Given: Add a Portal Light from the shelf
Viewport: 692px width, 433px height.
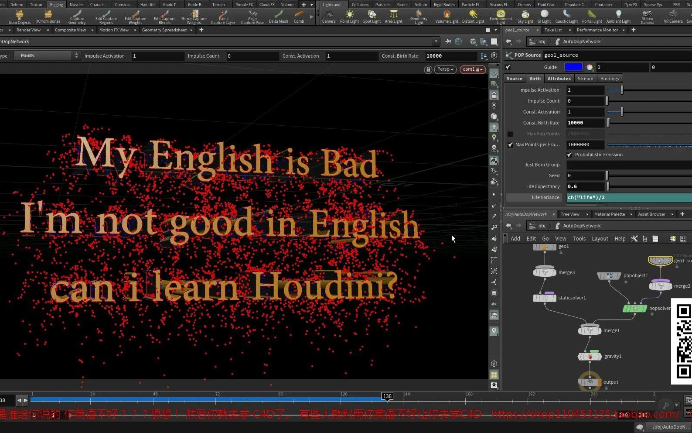Looking at the screenshot, I should click(x=592, y=17).
